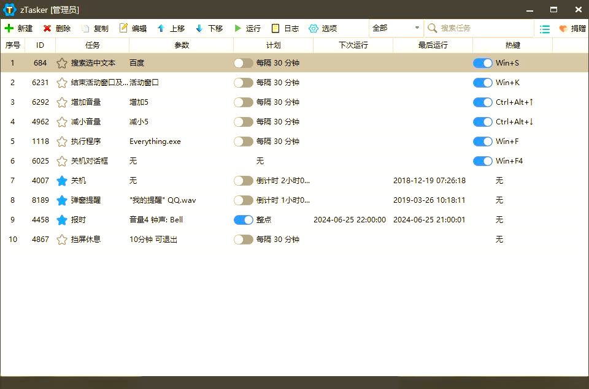The width and height of the screenshot is (589, 389).
Task: Click the list view icon in toolbar
Action: (545, 29)
